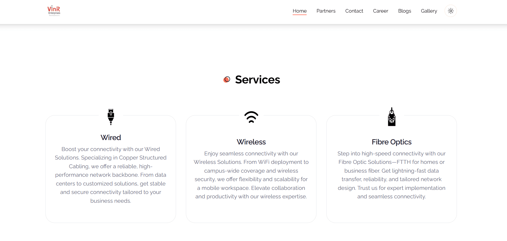
Task: Click the red circle icon beside Services
Action: [x=227, y=80]
